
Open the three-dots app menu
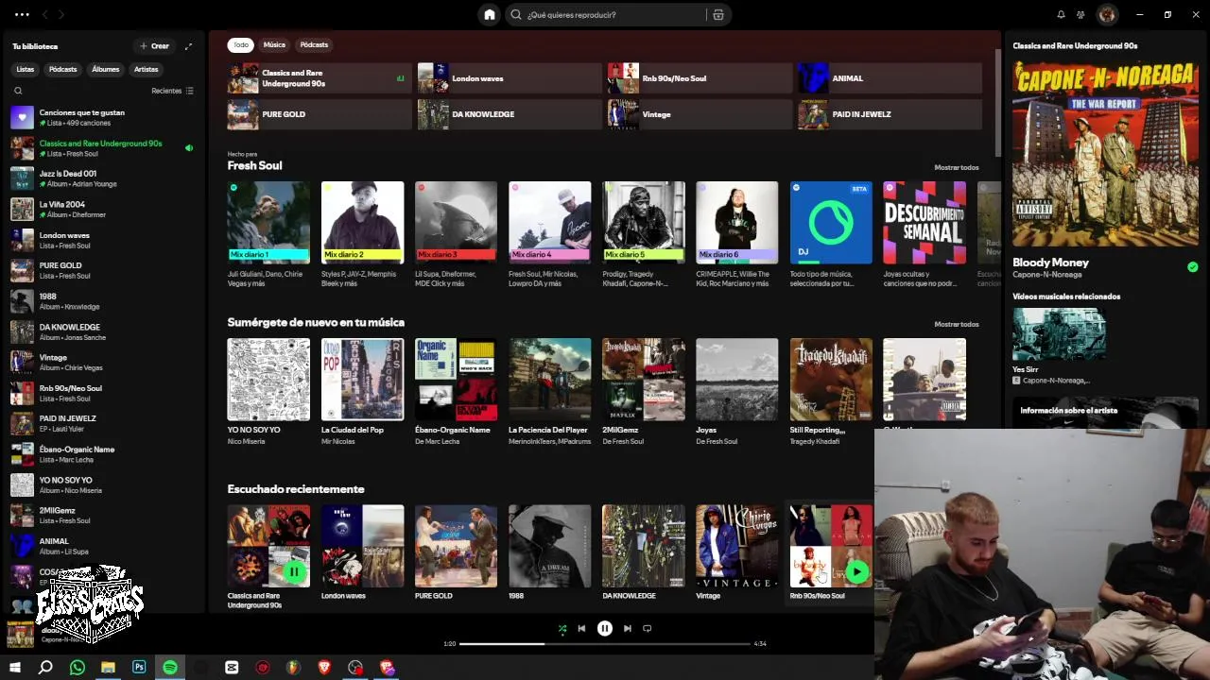pyautogui.click(x=22, y=14)
